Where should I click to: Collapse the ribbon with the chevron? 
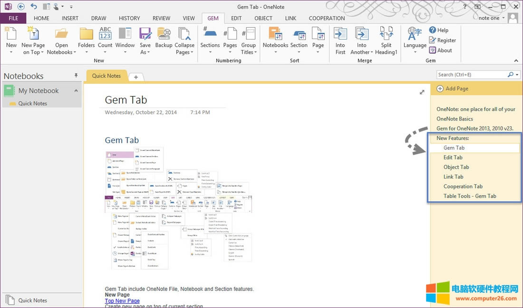tap(516, 61)
